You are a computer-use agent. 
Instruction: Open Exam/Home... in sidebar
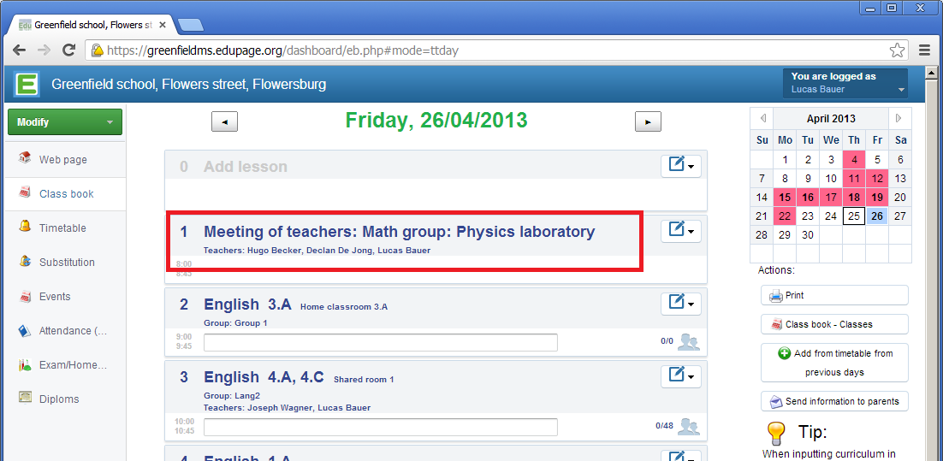pyautogui.click(x=65, y=365)
